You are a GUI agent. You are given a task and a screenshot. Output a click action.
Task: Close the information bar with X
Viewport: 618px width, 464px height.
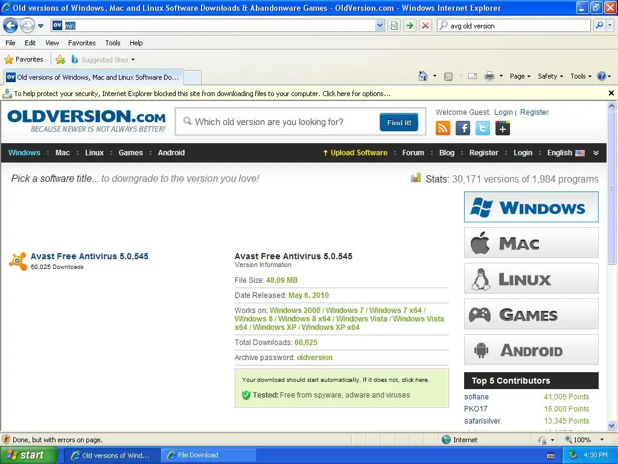tap(611, 93)
